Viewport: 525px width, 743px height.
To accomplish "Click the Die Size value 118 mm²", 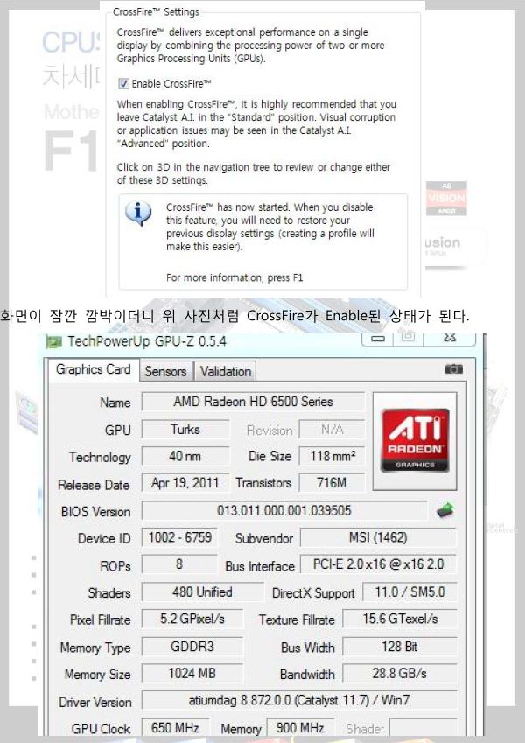I will click(332, 456).
